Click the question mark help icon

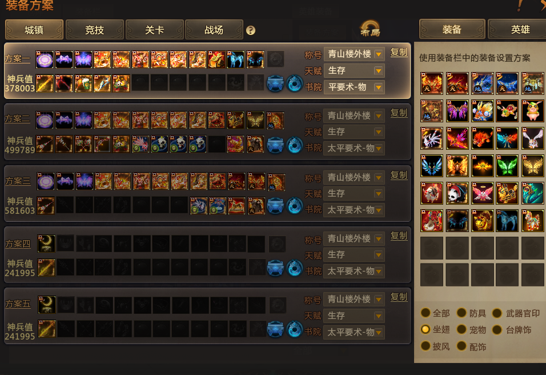click(250, 30)
